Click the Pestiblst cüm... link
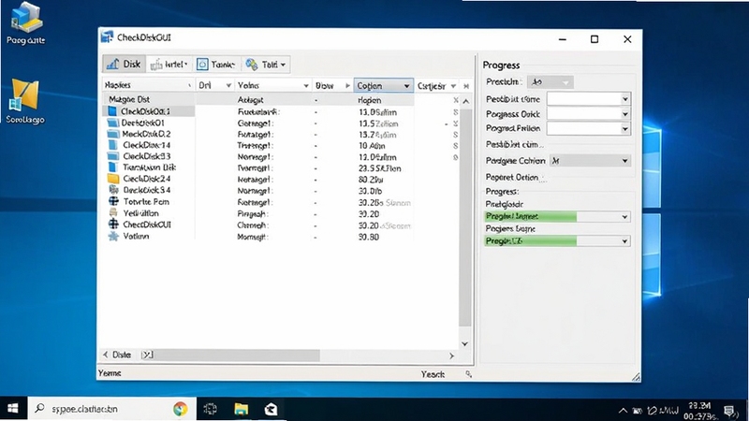The width and height of the screenshot is (749, 421). [514, 144]
